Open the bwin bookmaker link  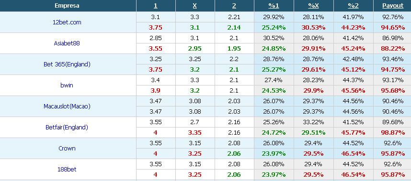point(67,85)
